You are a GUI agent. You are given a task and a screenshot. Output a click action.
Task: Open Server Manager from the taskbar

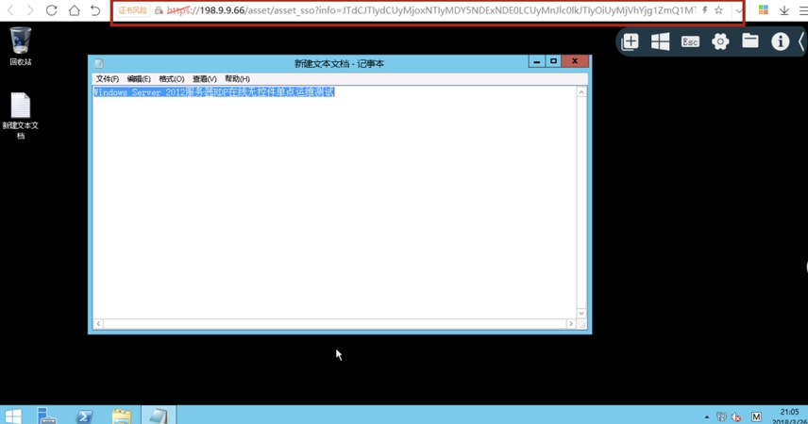[x=47, y=416]
